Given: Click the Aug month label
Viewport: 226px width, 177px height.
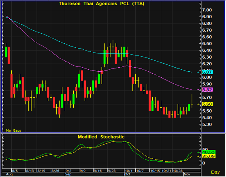Looking at the screenshot, I should tap(9, 174).
